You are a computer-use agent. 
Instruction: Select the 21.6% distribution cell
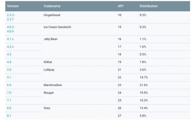click(144, 85)
